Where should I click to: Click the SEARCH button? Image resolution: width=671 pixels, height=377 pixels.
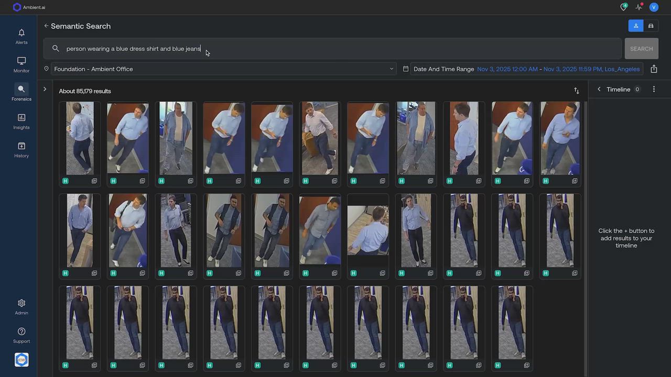click(x=641, y=48)
